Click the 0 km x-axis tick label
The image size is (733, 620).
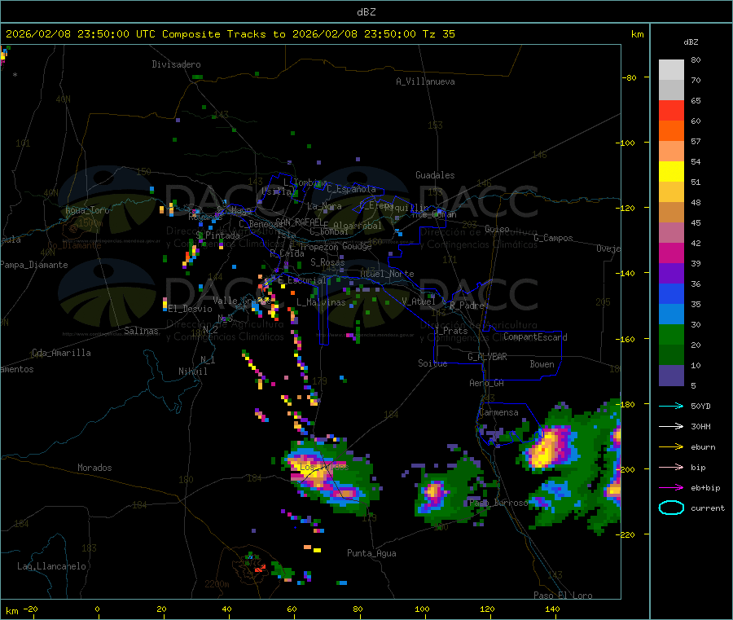click(x=97, y=609)
